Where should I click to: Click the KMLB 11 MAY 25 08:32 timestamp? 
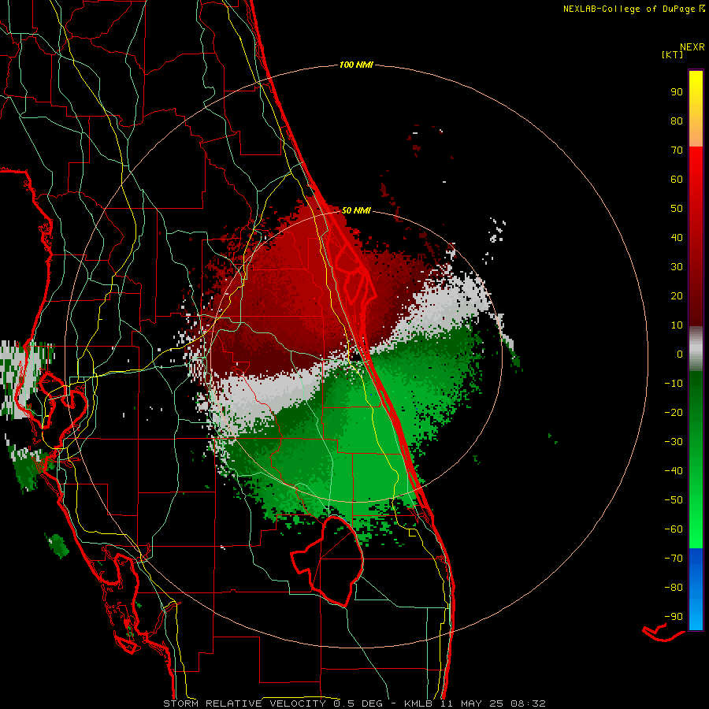point(475,703)
